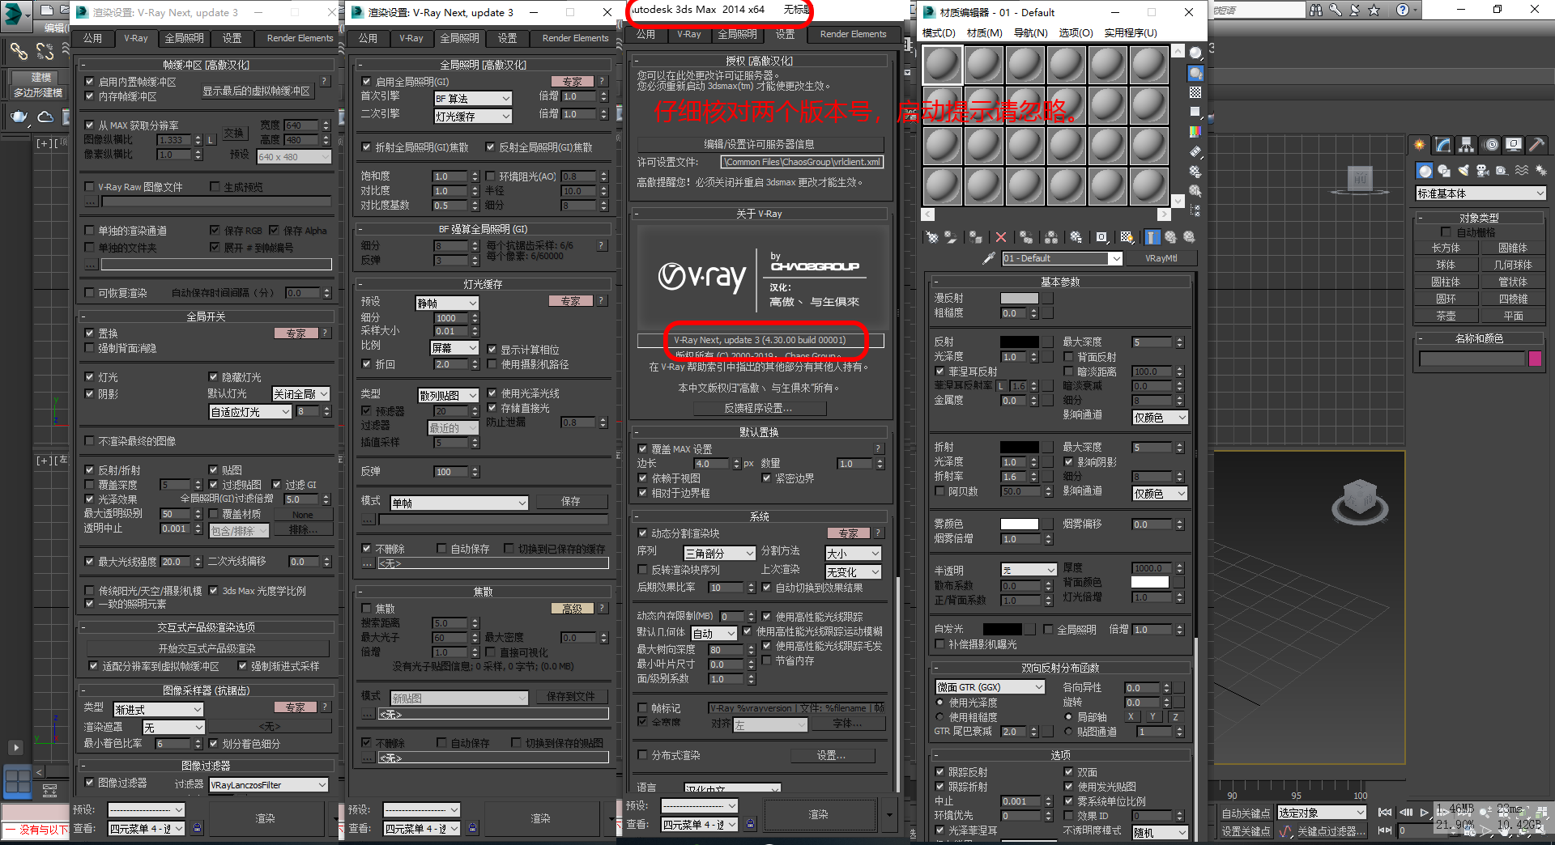Toggle checkered Background icon in Material Editor

1195,92
